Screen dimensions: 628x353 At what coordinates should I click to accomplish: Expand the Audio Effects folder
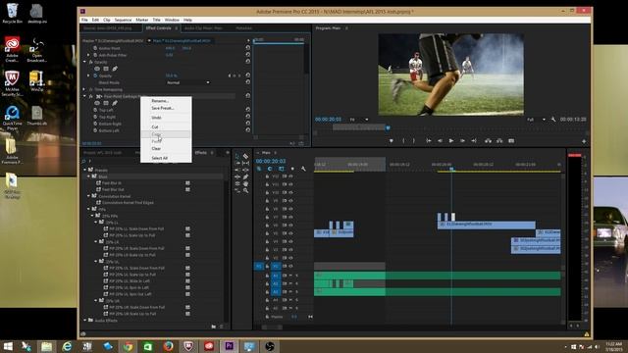click(85, 321)
